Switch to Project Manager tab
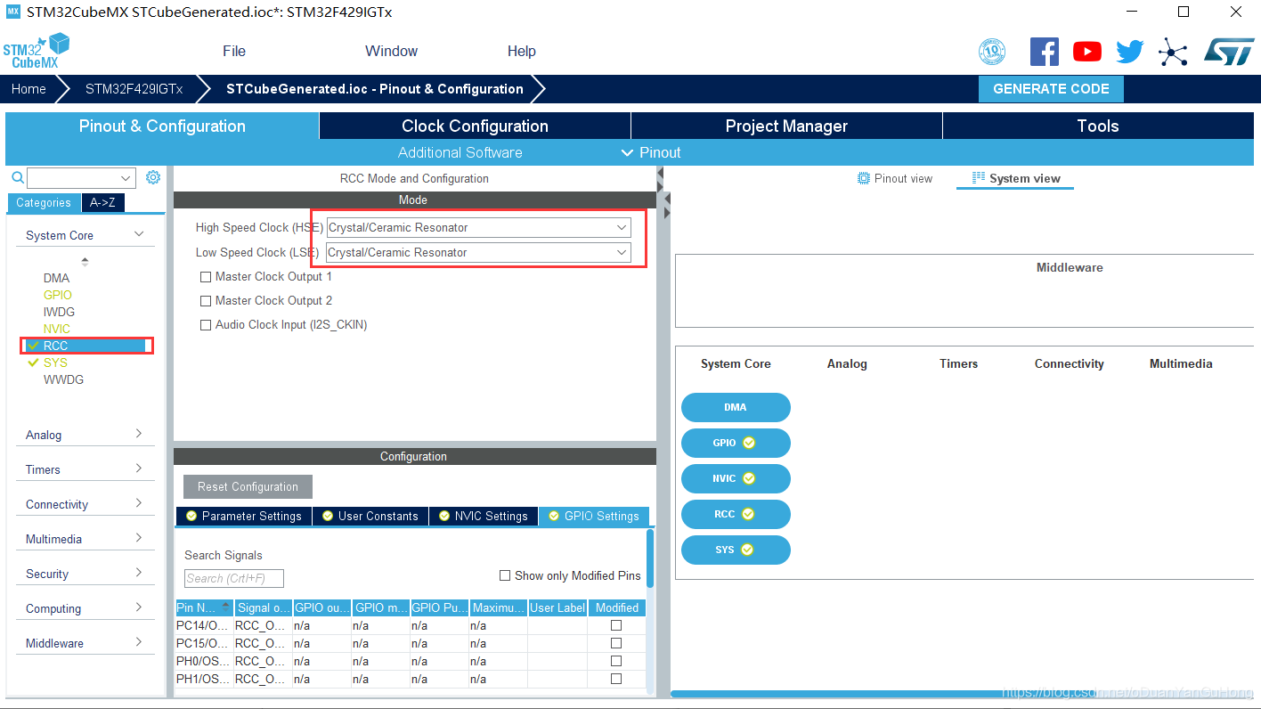 (x=786, y=126)
